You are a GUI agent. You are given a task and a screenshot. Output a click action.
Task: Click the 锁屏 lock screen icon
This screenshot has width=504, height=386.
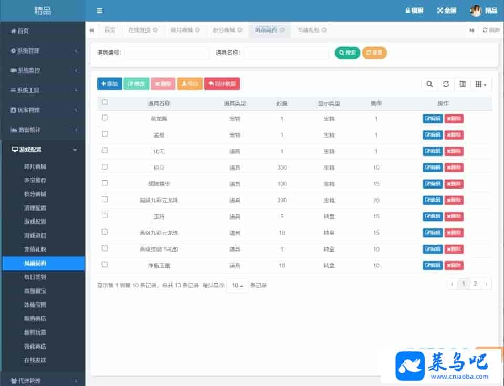click(x=414, y=11)
